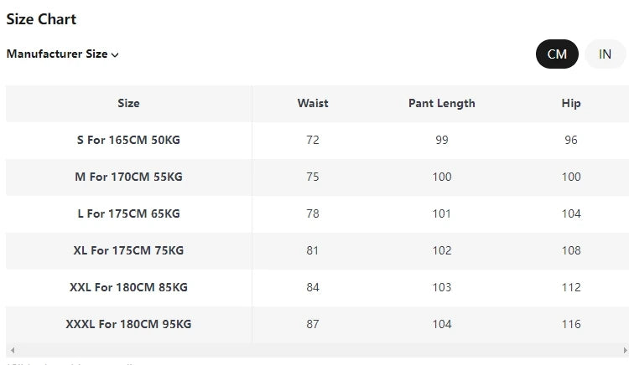Select the XL For 175CM 75KG row

click(128, 251)
